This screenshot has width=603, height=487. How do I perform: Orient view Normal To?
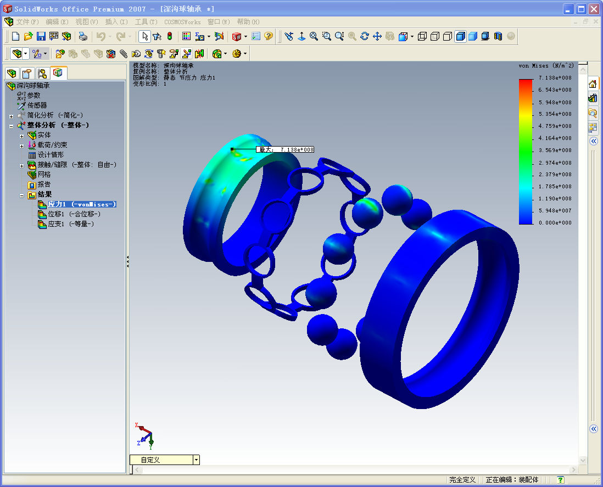[302, 37]
